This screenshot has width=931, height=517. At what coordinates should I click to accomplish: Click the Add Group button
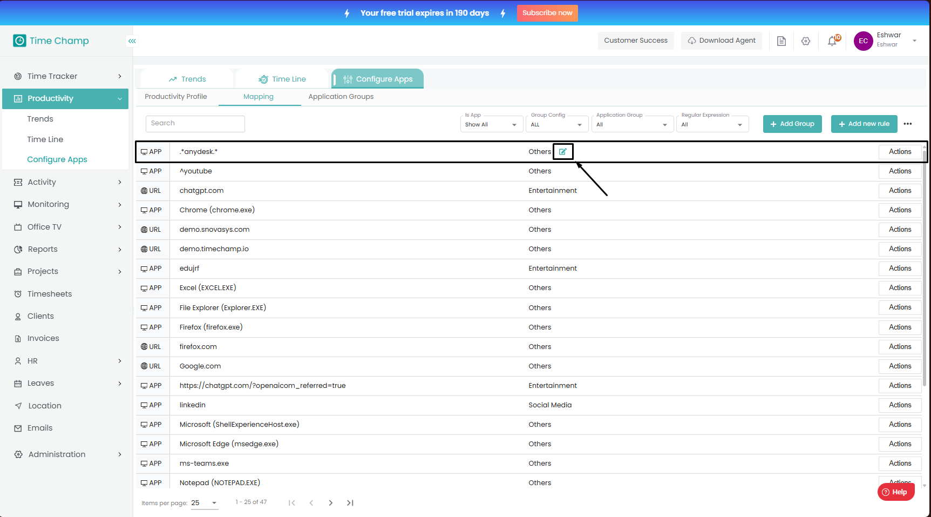[x=792, y=124]
